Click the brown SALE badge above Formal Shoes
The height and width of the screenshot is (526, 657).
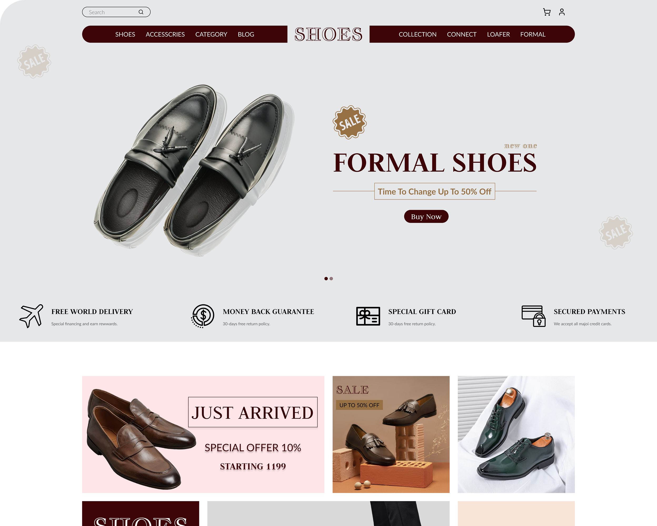pos(350,122)
